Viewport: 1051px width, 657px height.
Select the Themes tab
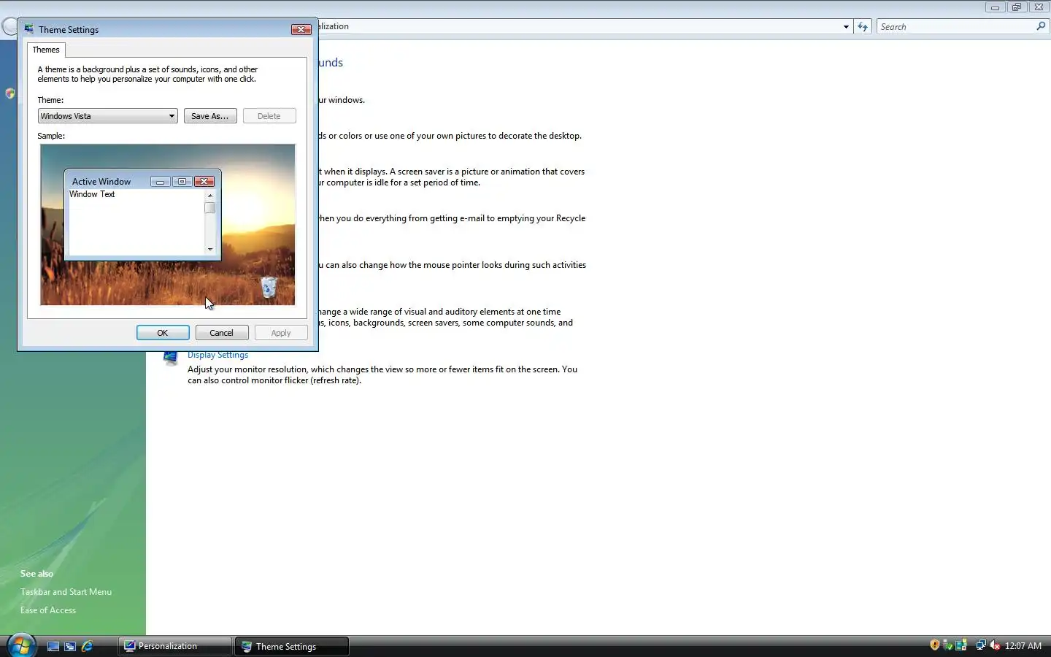coord(46,50)
